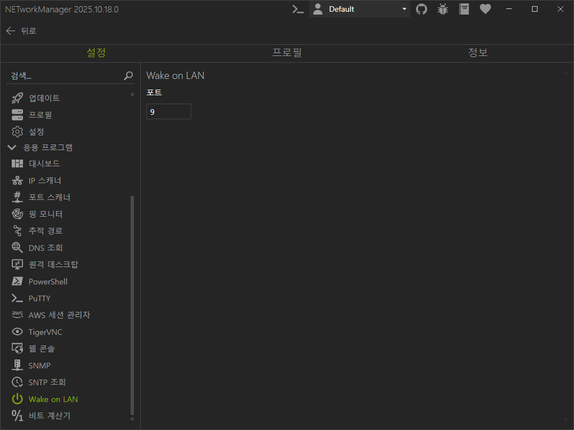
Task: Open the documentation book icon
Action: coord(464,9)
